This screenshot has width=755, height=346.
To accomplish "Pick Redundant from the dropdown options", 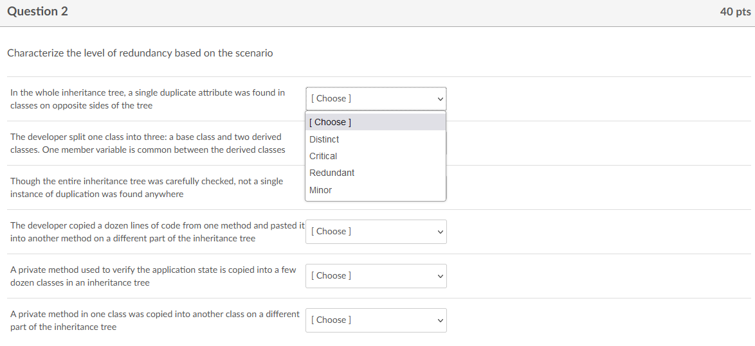I will [x=332, y=173].
